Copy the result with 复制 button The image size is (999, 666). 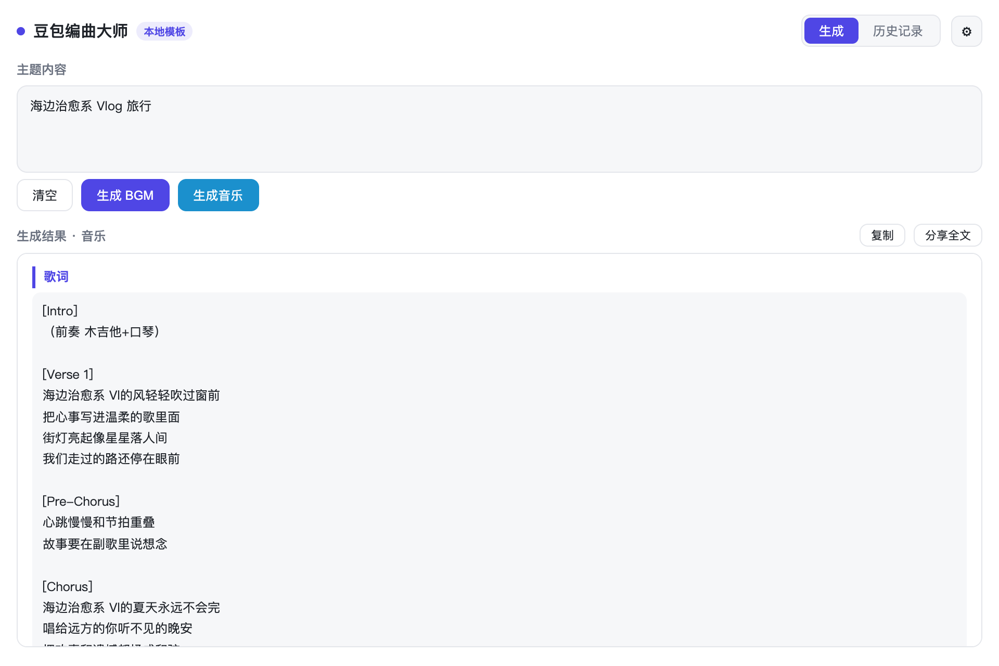click(882, 235)
